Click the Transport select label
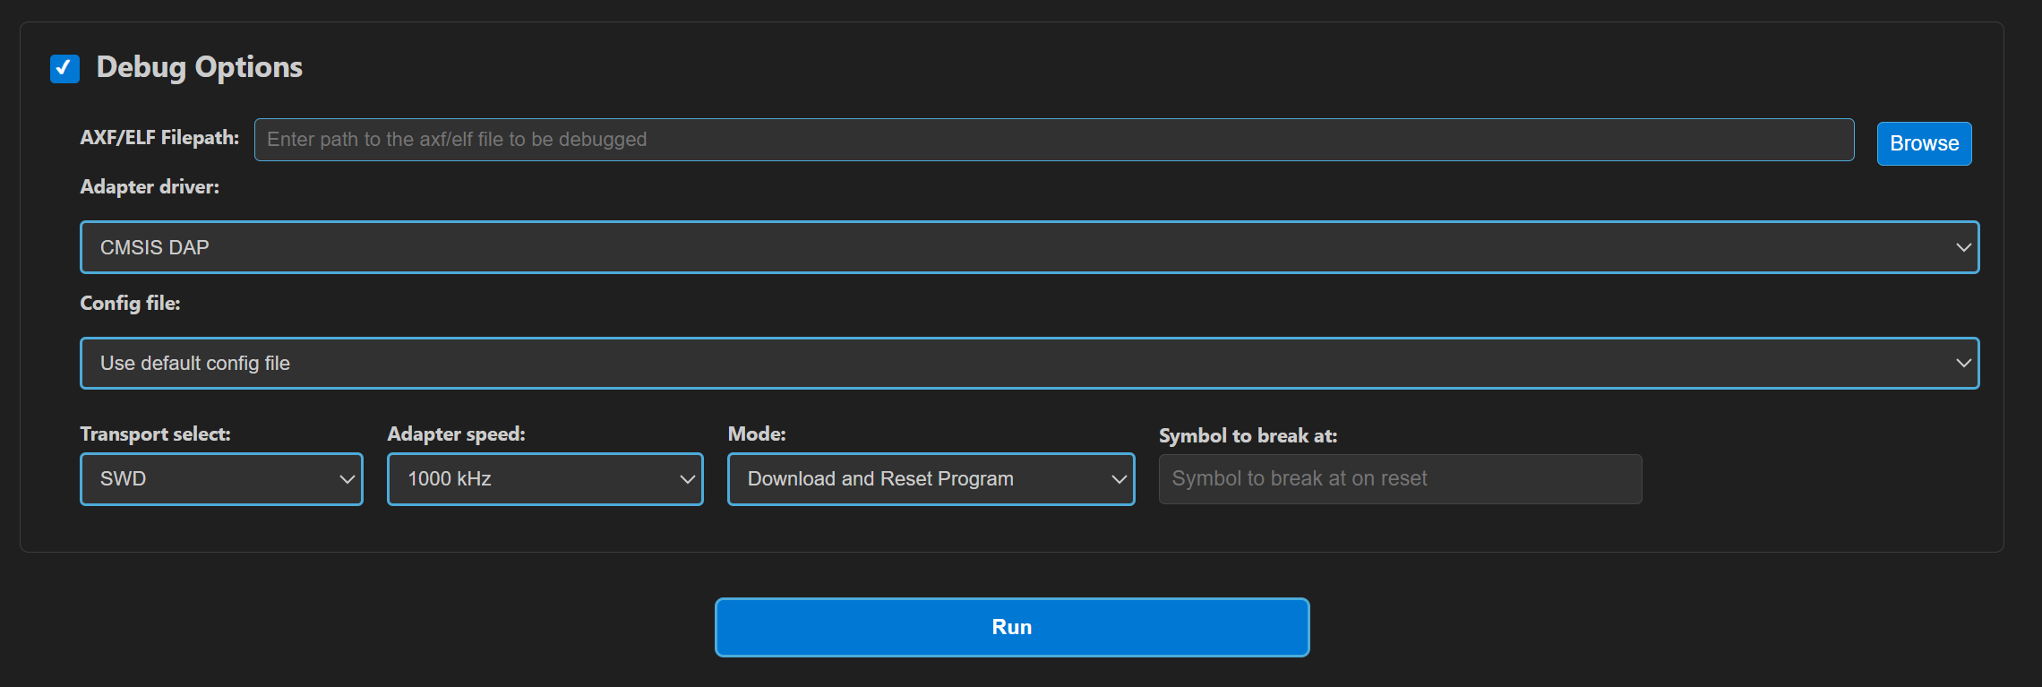 (x=155, y=434)
